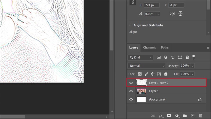Click canvas scroll right arrow
Screen dimensions: 211x119
tap(106, 117)
